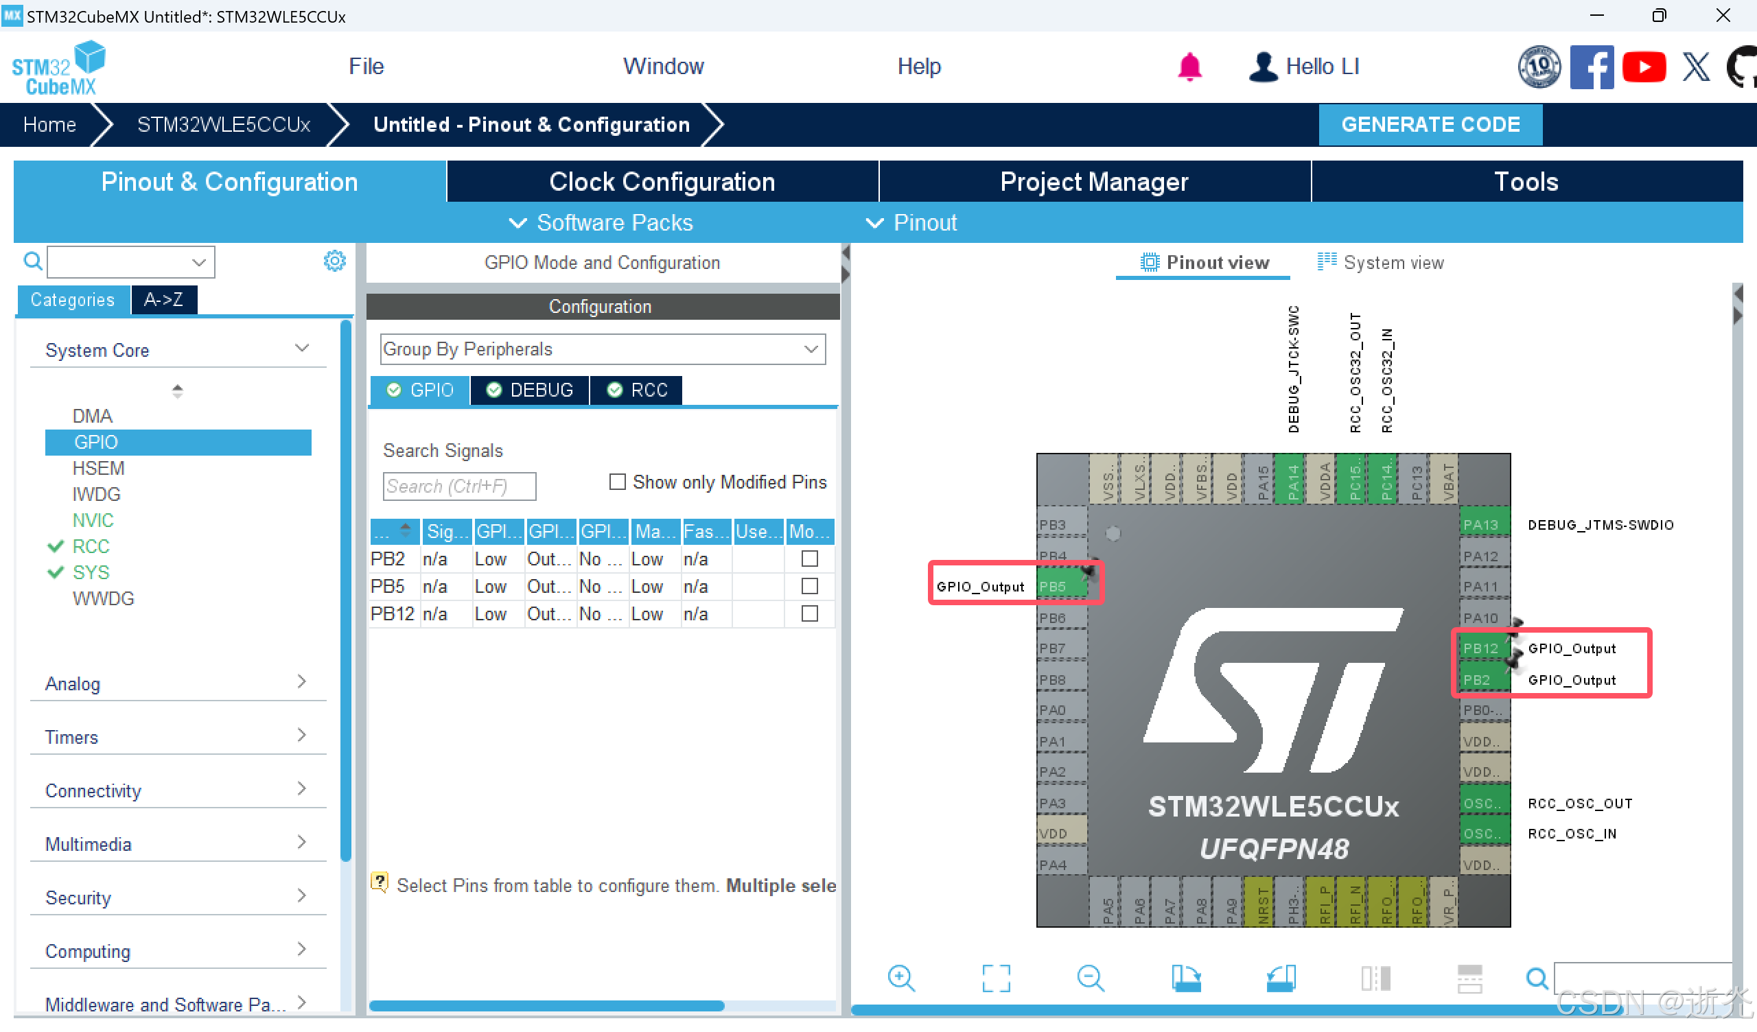This screenshot has width=1757, height=1032.
Task: Switch to Clock Configuration tab
Action: pos(662,181)
